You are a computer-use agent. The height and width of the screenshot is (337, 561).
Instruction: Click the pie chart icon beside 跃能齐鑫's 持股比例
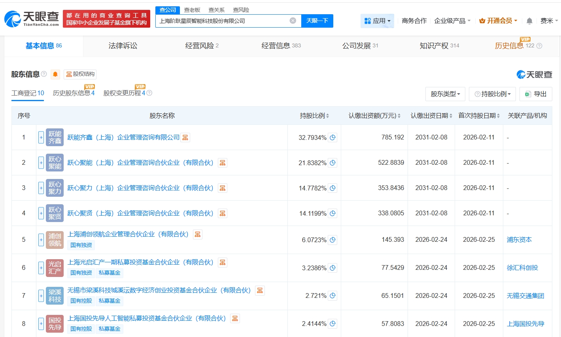332,137
